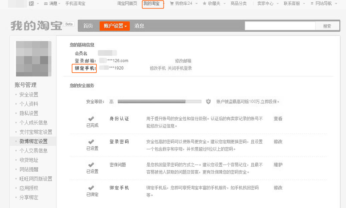Open 旺旺网页版设置 in sidebar

point(36,179)
